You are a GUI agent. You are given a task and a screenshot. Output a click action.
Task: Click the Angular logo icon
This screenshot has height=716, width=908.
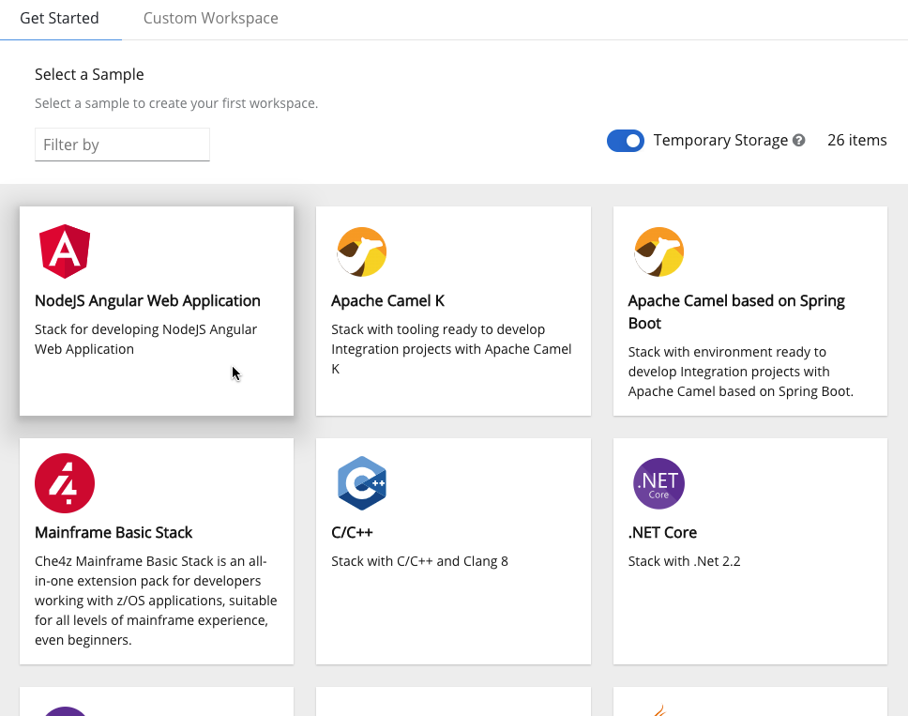click(x=65, y=251)
